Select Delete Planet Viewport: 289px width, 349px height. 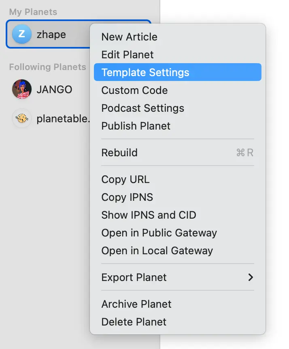pos(133,322)
